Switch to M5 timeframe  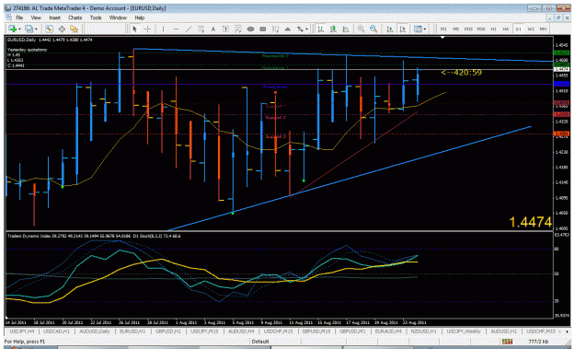(455, 29)
